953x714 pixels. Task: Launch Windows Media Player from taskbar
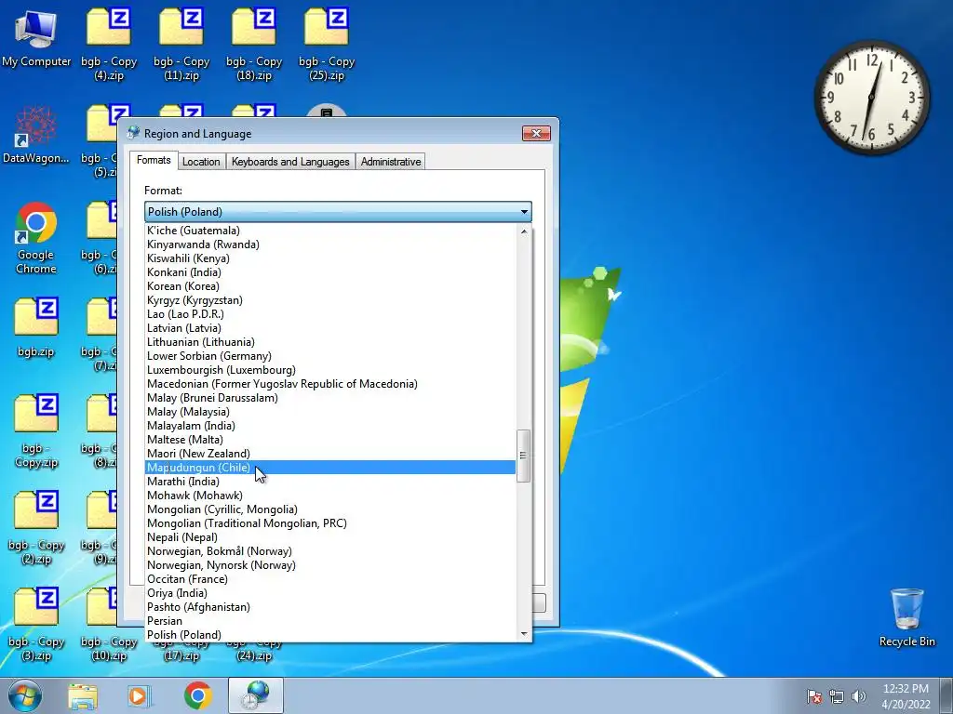coord(139,695)
